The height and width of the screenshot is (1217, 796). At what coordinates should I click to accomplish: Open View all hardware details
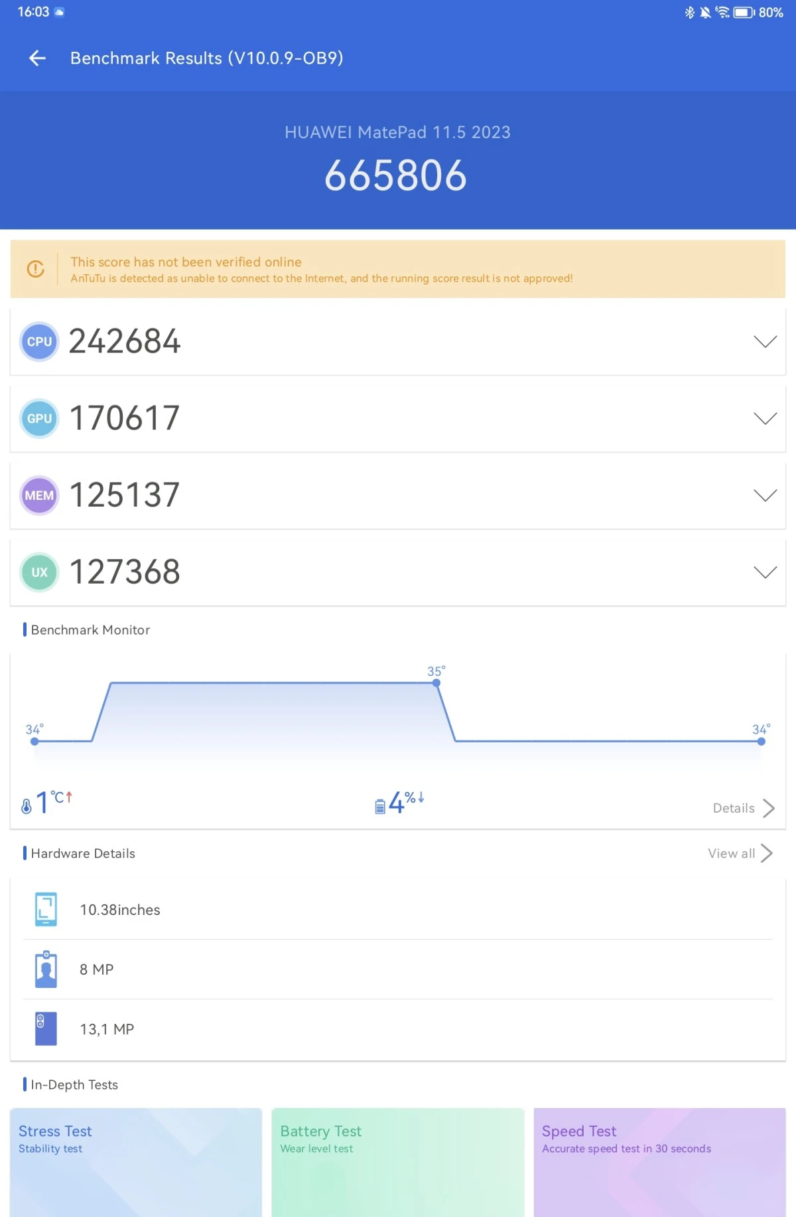[x=740, y=853]
